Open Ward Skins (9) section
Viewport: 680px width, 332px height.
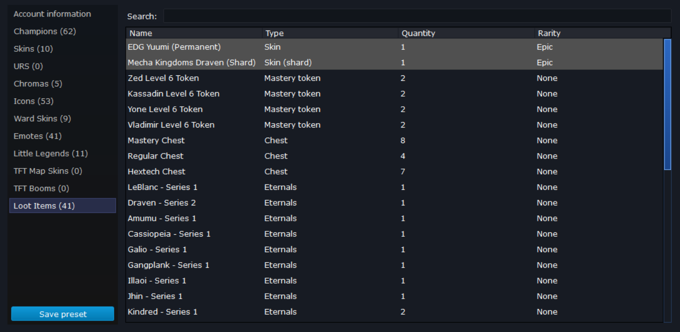point(62,119)
